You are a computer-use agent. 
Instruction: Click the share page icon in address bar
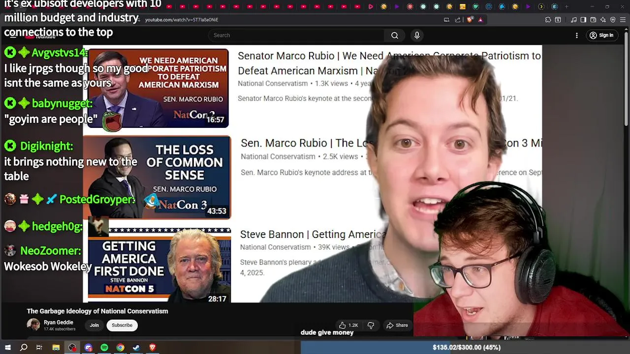[458, 20]
